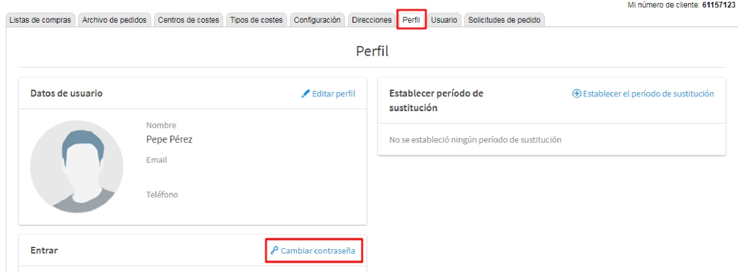Click the Establecer período de sustitución panel title

coord(436,101)
